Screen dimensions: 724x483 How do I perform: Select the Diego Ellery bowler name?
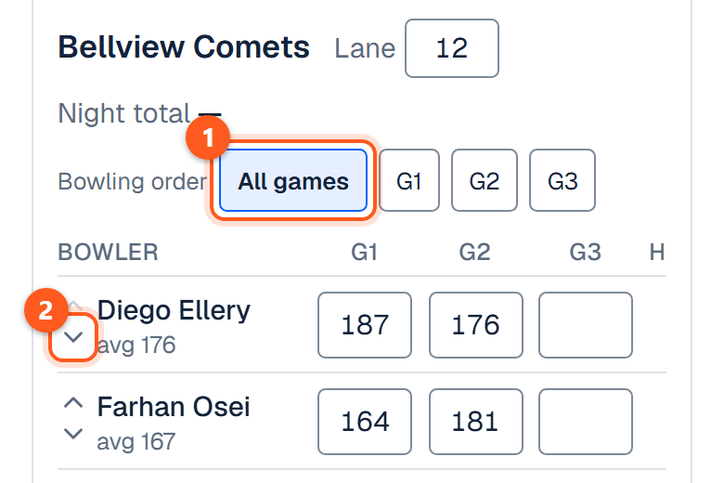174,310
